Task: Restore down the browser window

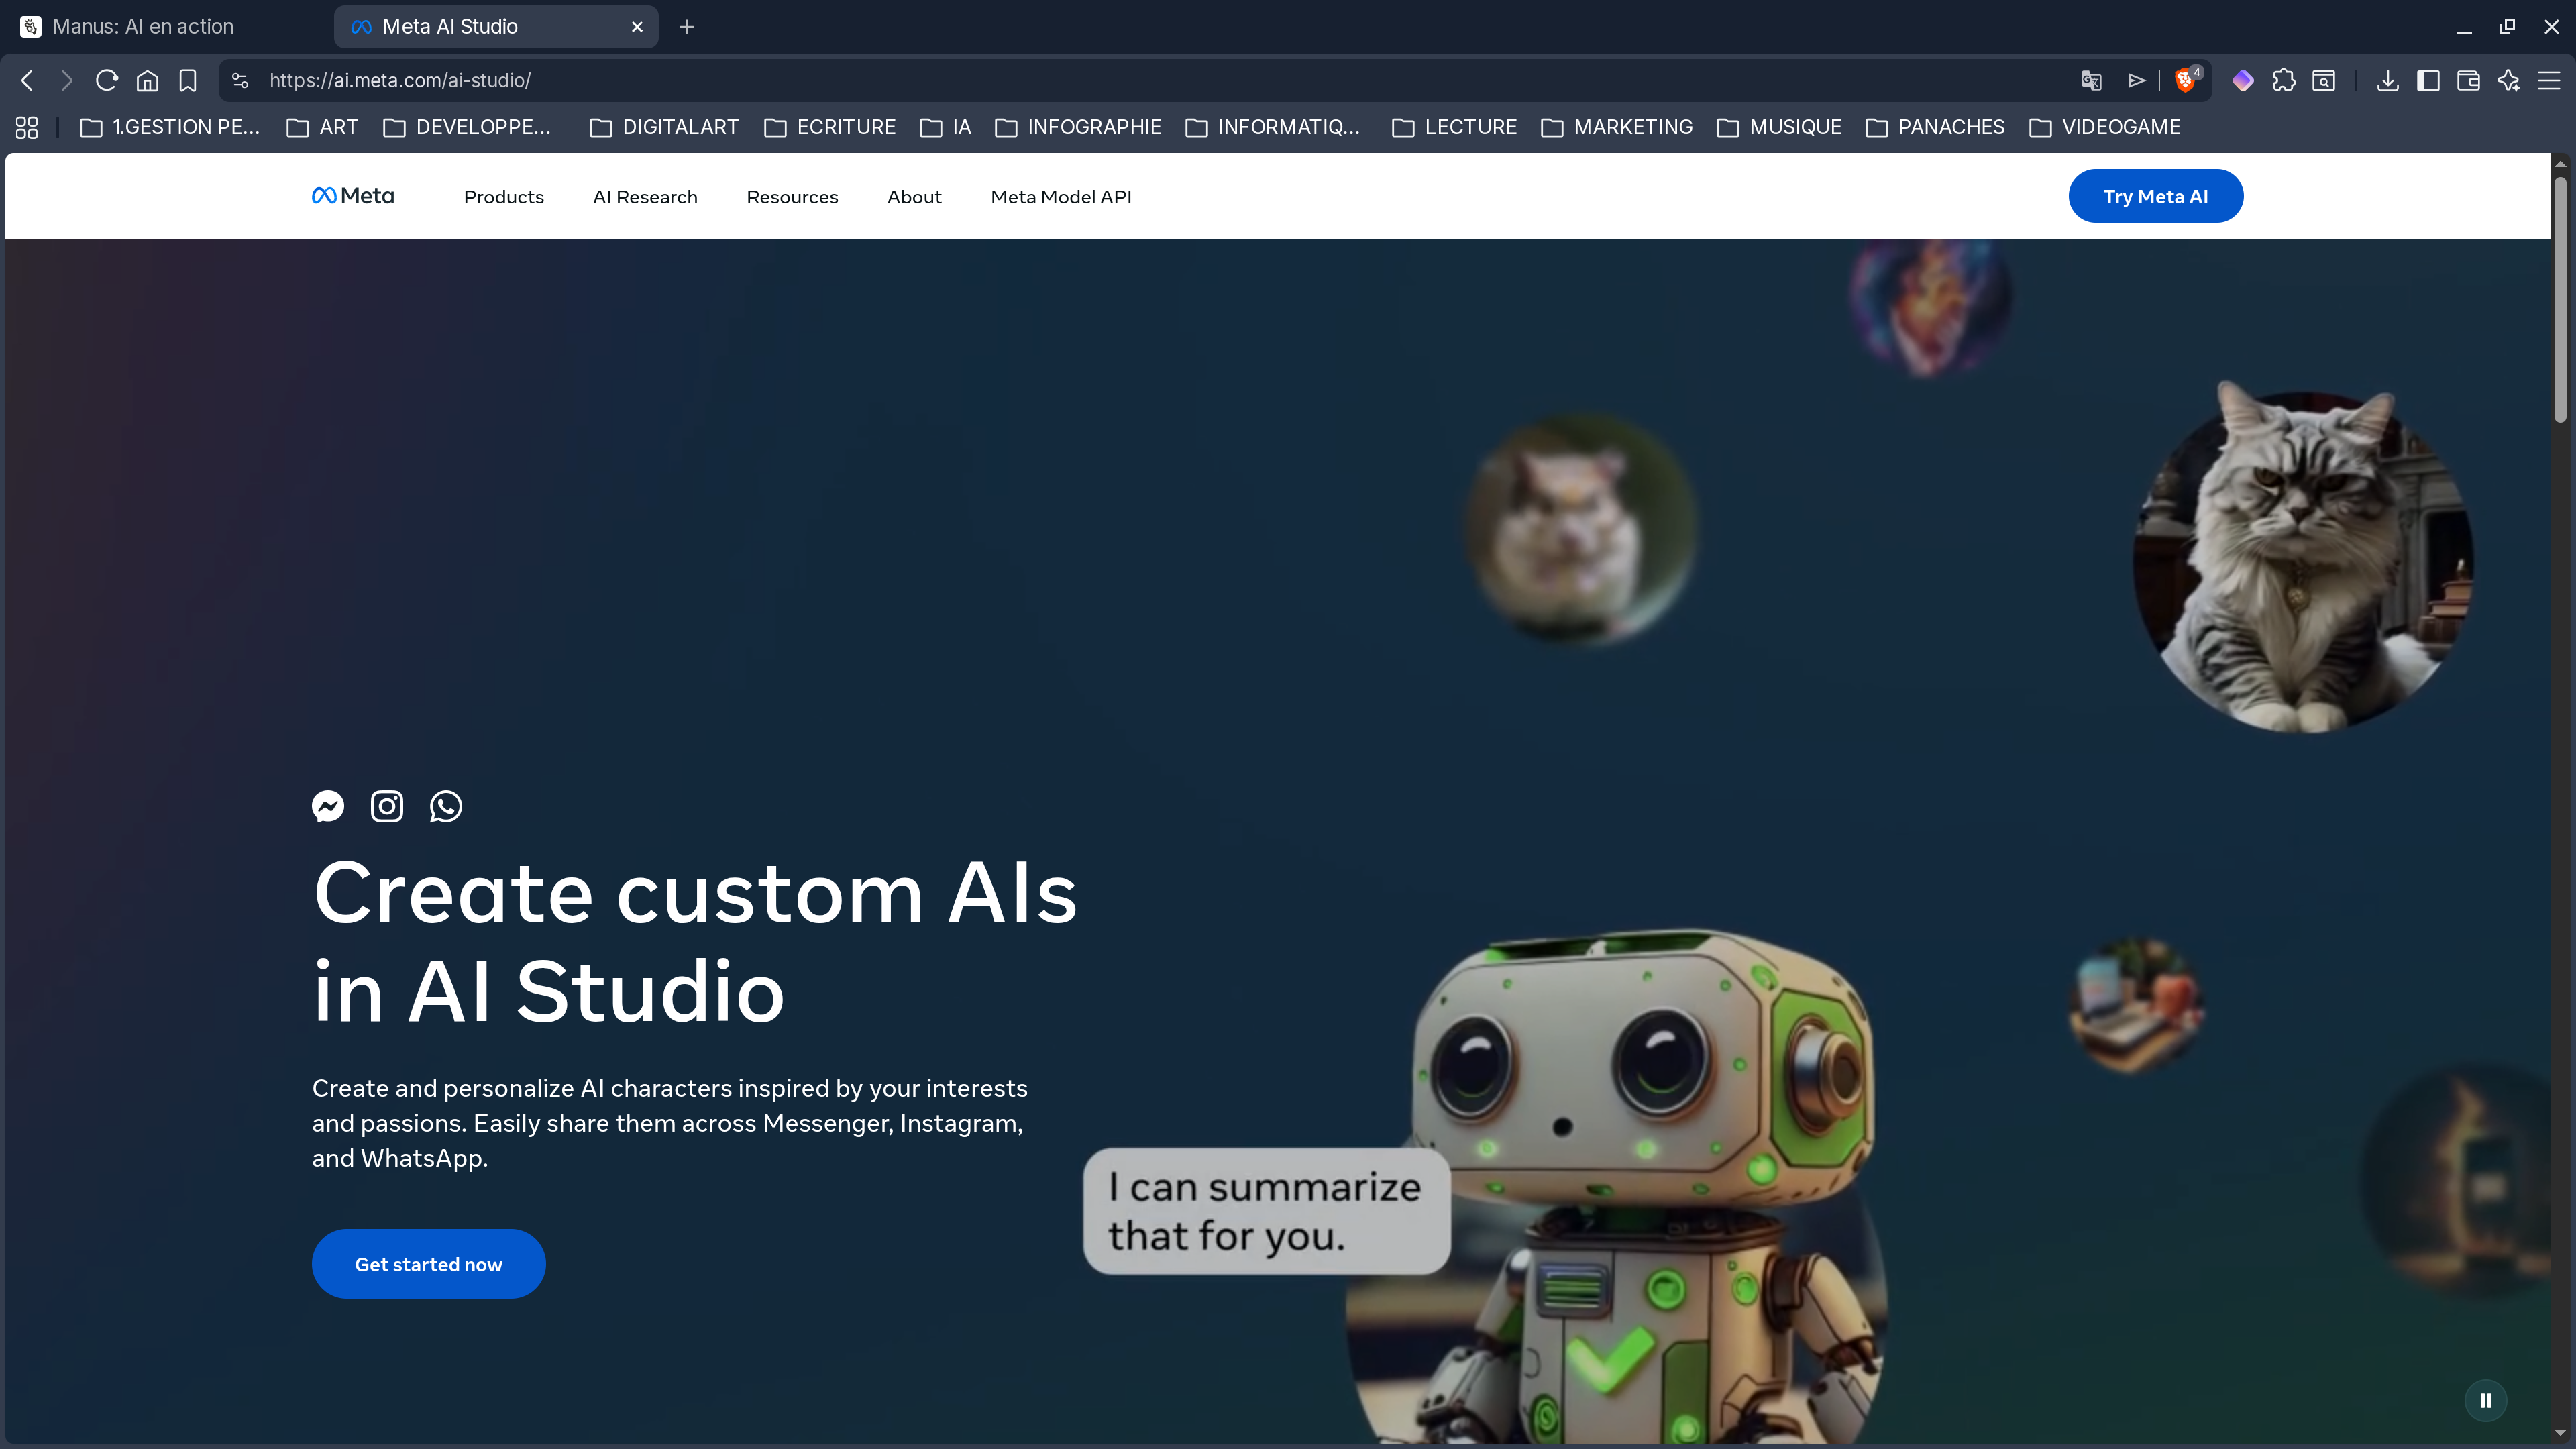Action: 2507,27
